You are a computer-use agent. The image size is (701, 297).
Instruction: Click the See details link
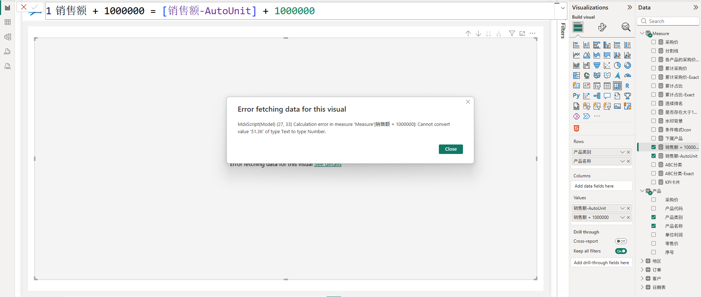click(328, 165)
